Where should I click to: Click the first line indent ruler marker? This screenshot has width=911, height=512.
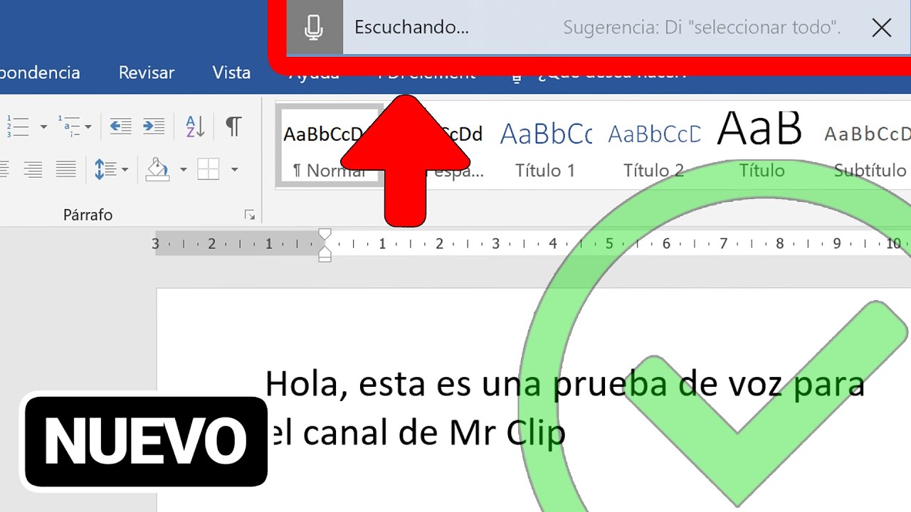(325, 235)
